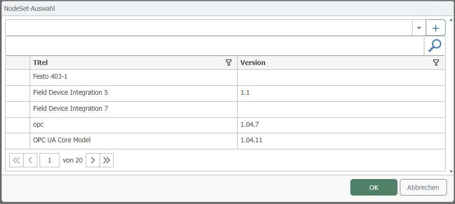The image size is (455, 204).
Task: Open the Version column filter
Action: (x=436, y=63)
